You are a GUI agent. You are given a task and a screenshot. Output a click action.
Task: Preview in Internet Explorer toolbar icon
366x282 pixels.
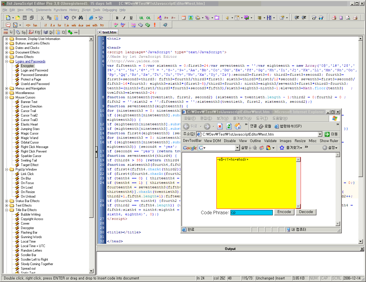[x=91, y=18]
